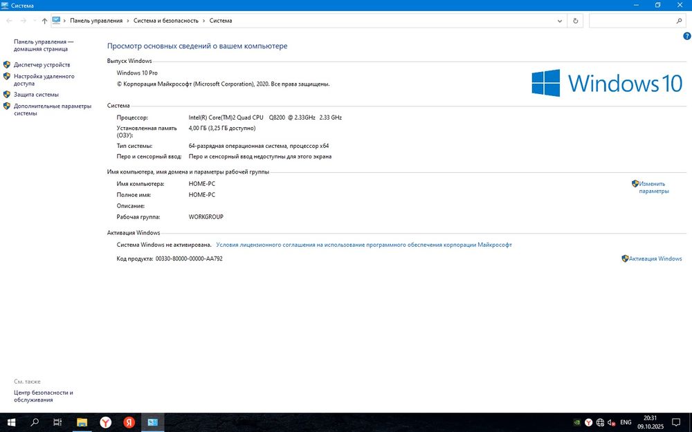Image resolution: width=692 pixels, height=432 pixels.
Task: Launch Yandex Browser from taskbar
Action: pos(105,422)
